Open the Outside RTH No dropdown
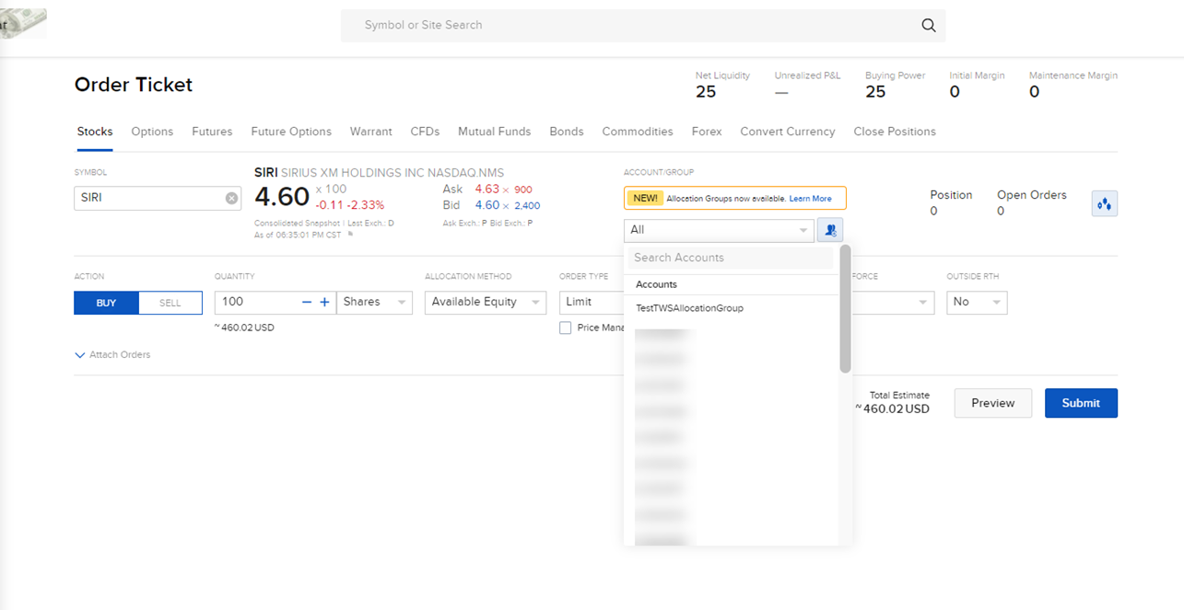This screenshot has height=610, width=1184. point(977,302)
